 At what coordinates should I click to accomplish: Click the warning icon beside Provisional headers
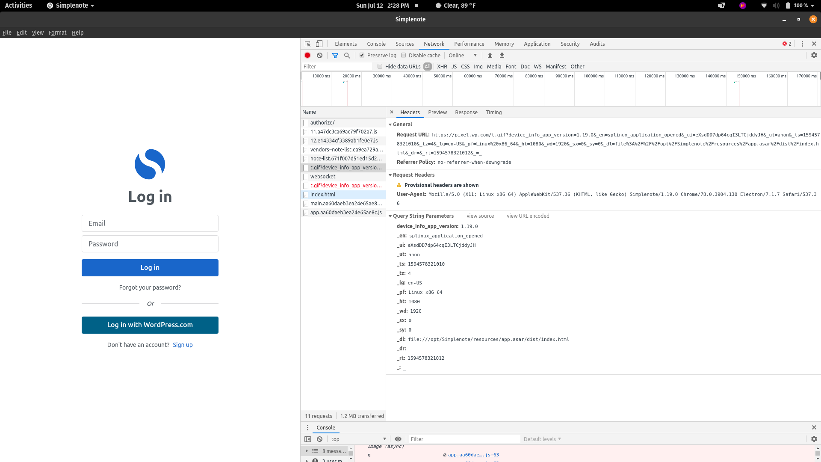coord(399,185)
